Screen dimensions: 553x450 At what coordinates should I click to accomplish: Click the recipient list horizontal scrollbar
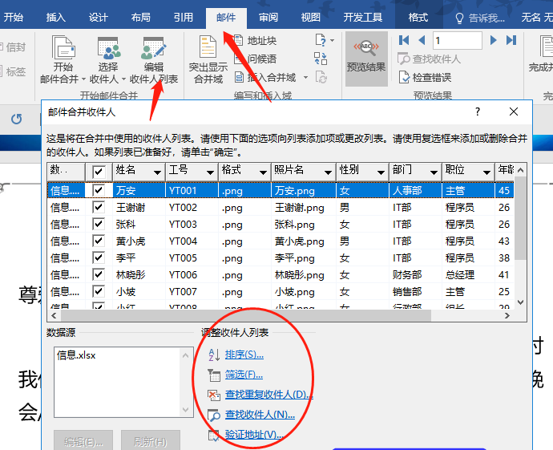click(x=246, y=315)
